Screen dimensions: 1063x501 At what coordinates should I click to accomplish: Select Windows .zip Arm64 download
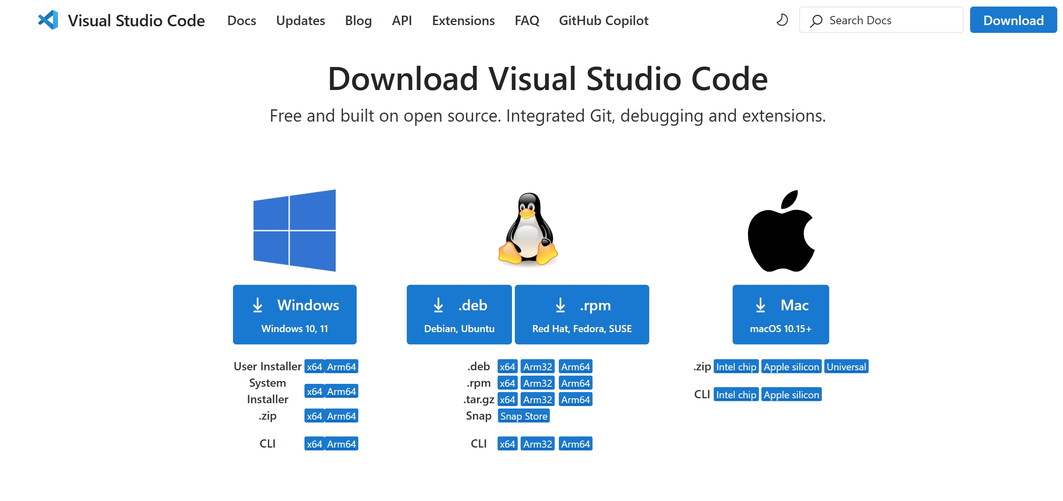pos(341,416)
